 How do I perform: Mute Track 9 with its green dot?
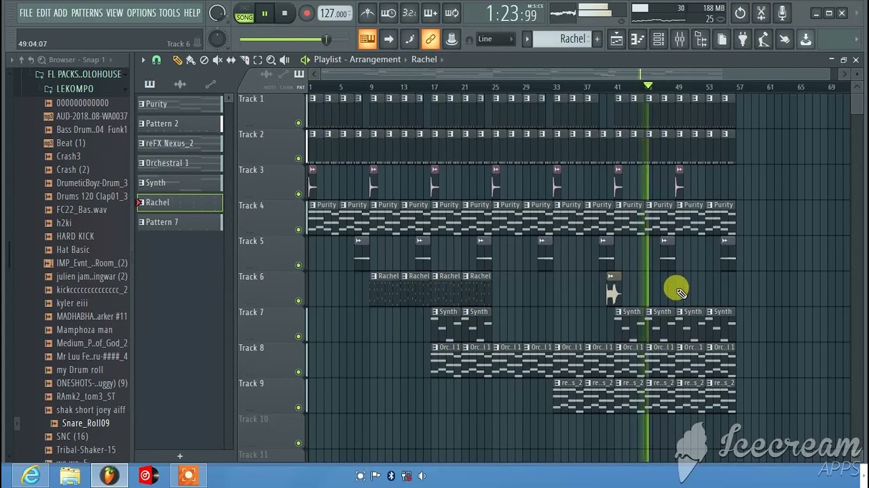click(x=298, y=408)
